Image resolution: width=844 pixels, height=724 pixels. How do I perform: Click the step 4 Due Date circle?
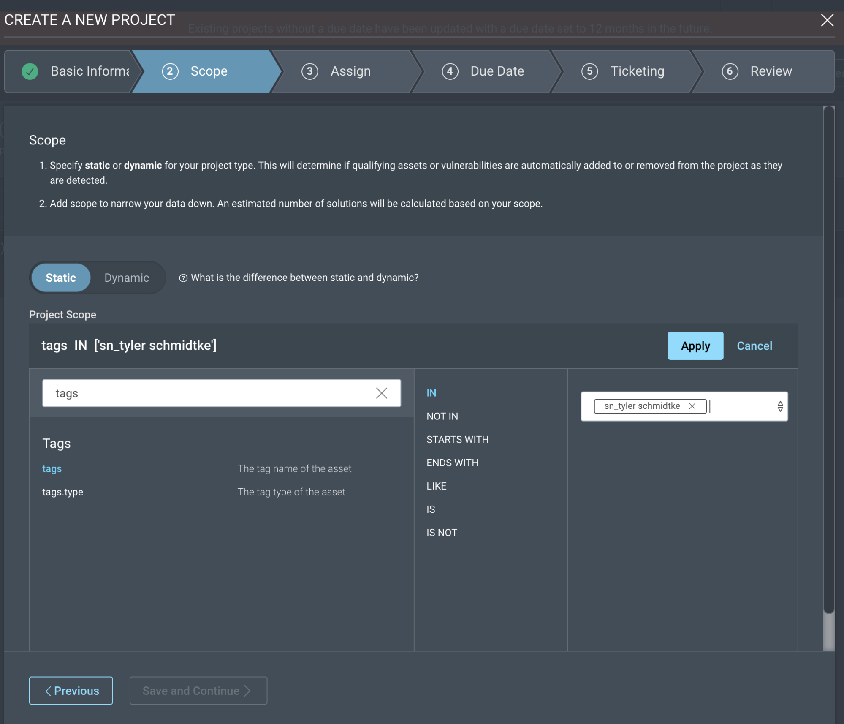coord(450,71)
